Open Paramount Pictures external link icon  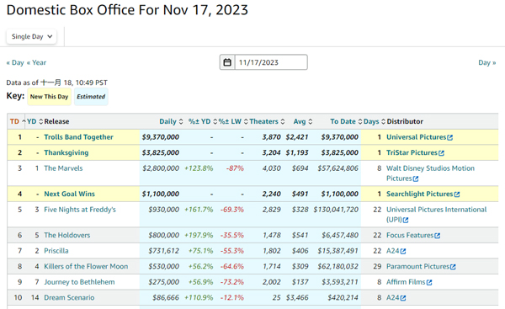pos(453,267)
